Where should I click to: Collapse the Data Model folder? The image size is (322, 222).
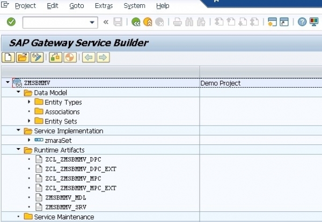point(18,92)
